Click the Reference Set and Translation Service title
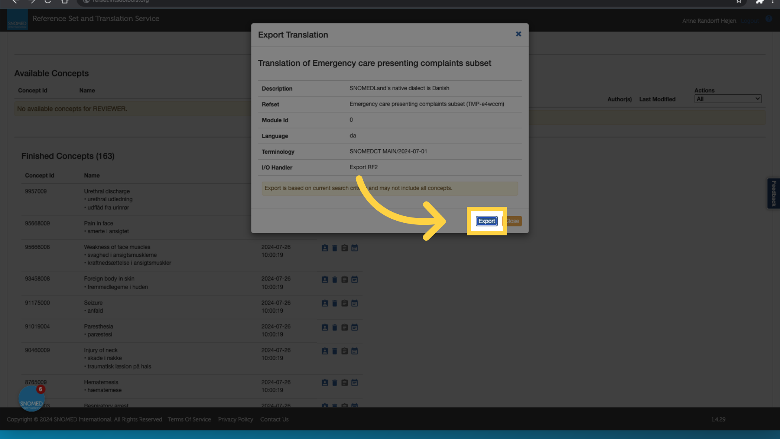Viewport: 780px width, 439px height. [x=96, y=19]
